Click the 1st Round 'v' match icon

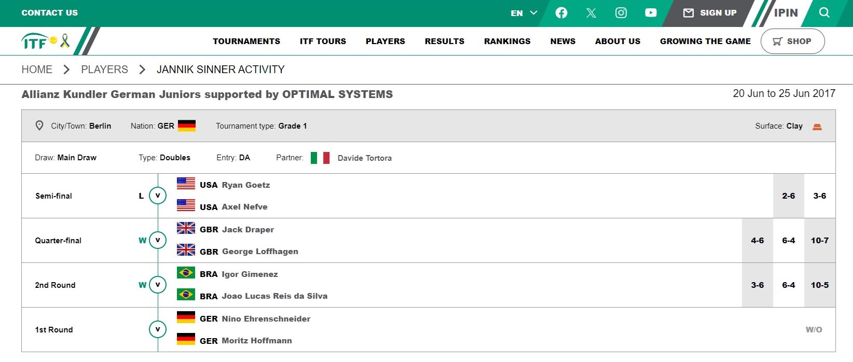pyautogui.click(x=158, y=329)
